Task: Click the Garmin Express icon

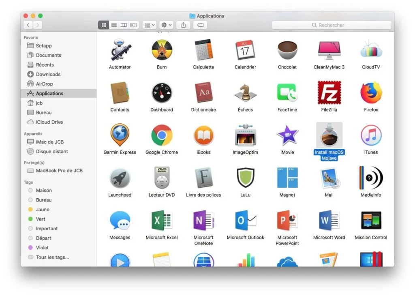Action: pos(120,135)
